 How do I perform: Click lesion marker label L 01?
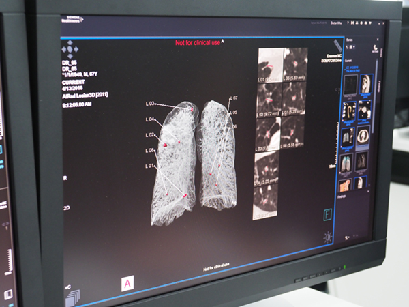pos(150,166)
